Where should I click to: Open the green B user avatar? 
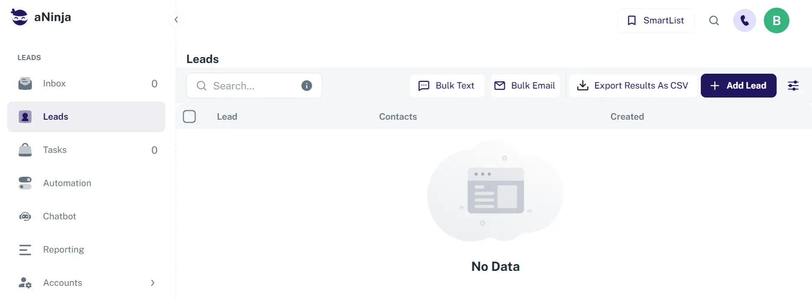click(776, 20)
